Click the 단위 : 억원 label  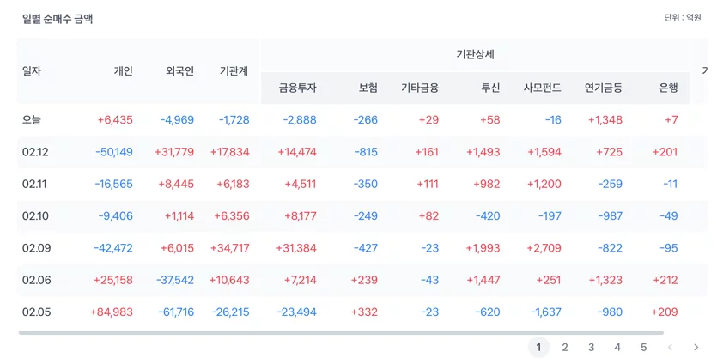click(x=683, y=18)
